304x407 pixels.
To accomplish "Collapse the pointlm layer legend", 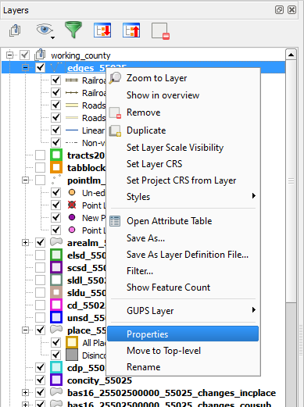I will 25,180.
